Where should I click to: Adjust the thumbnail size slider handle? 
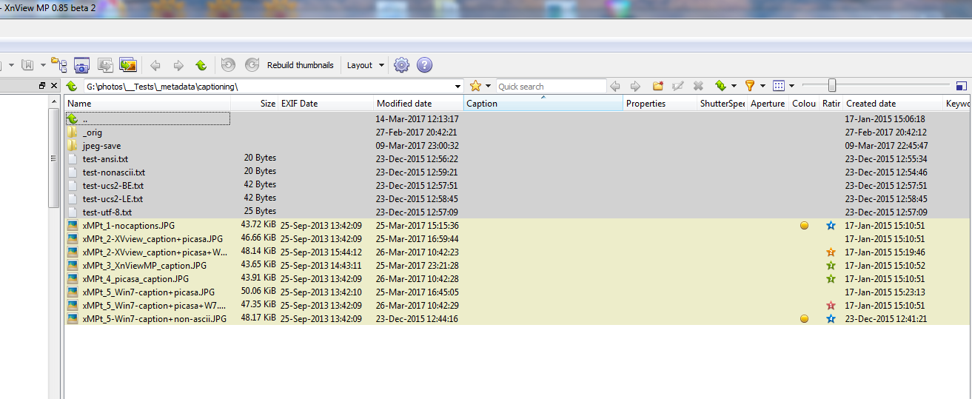pyautogui.click(x=832, y=86)
